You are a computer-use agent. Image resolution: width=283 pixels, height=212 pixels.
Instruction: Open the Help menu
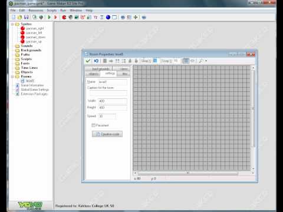coord(89,10)
